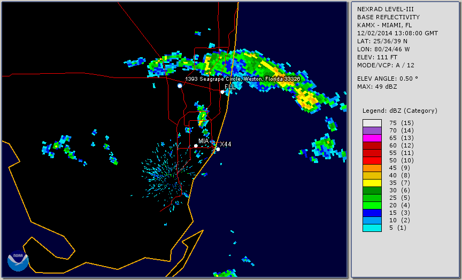Click the '75 (15)' legend value
The width and height of the screenshot is (462, 280).
coord(401,123)
